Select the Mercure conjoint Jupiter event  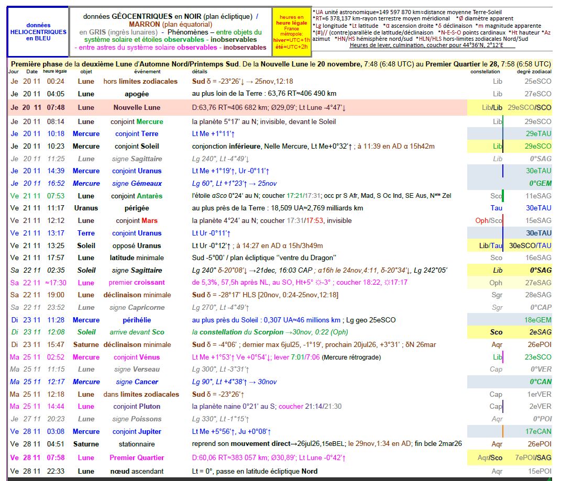(137, 432)
